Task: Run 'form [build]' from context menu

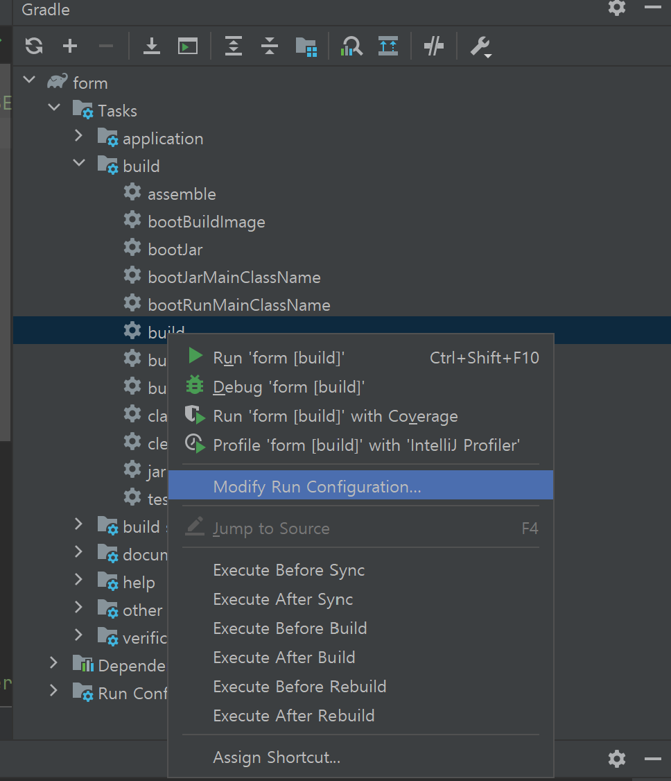Action: click(x=361, y=358)
